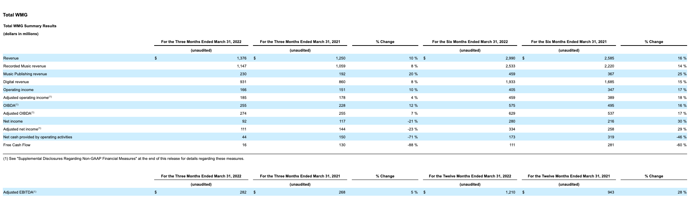Screen dimensions: 690x200
Task: Click Digital revenue value 931
Action: (x=243, y=82)
